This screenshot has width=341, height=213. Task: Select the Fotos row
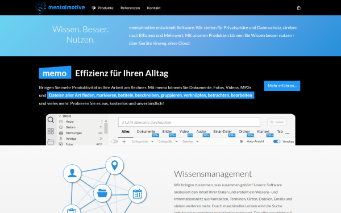tap(81, 144)
